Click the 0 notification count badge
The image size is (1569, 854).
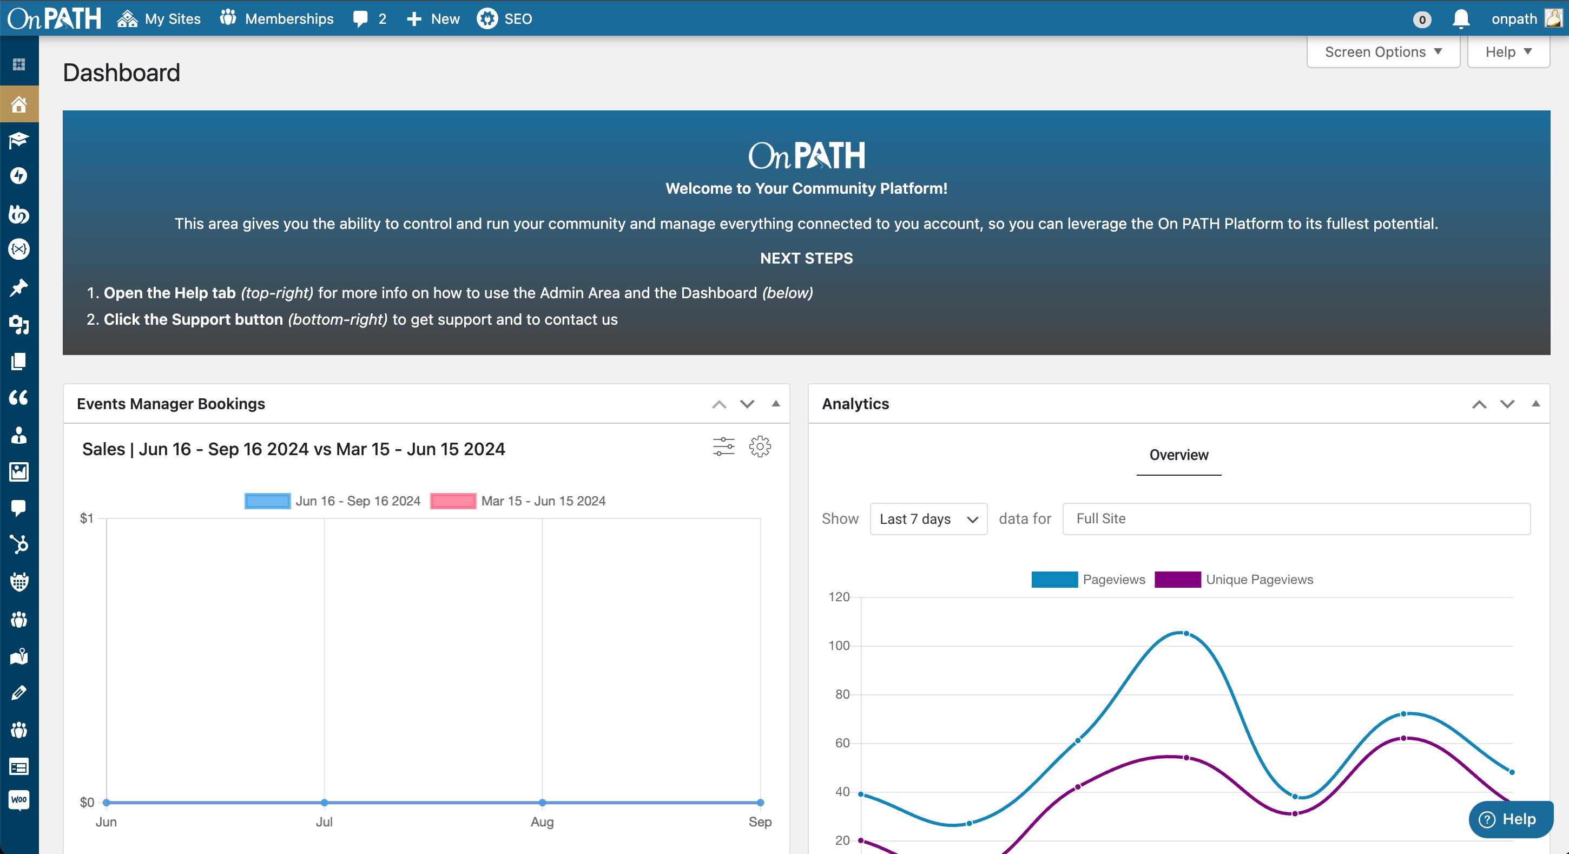click(1422, 19)
